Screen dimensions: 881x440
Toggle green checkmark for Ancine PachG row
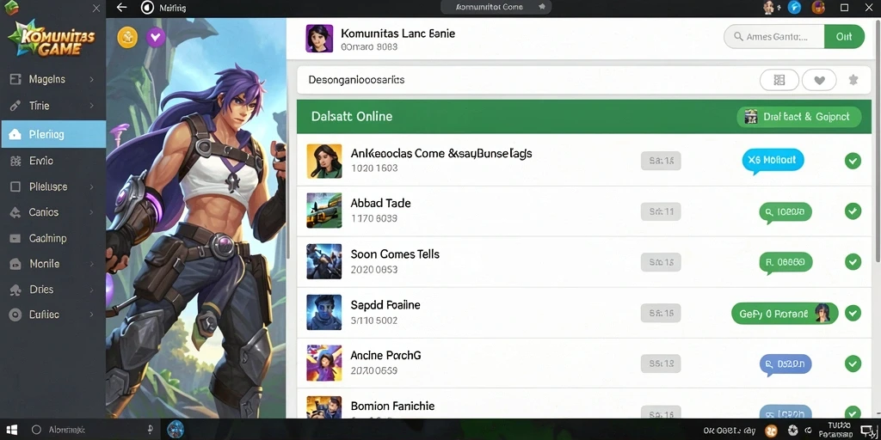tap(853, 364)
